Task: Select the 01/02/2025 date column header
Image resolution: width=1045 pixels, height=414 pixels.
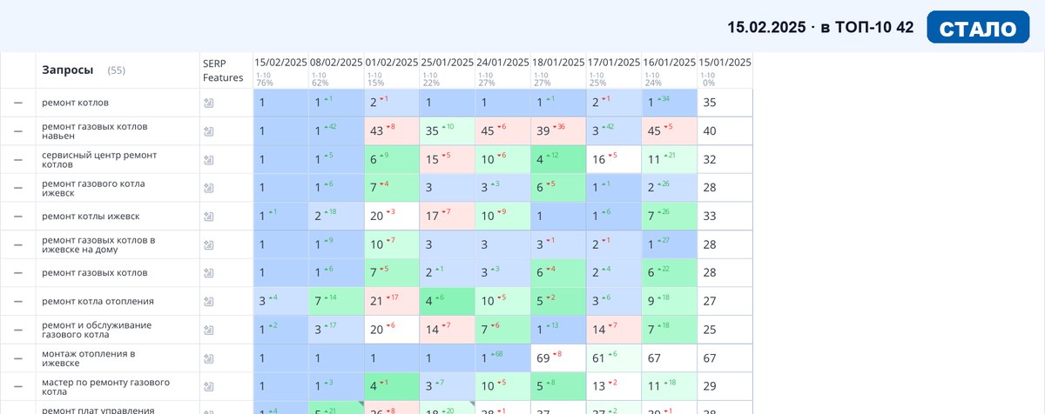Action: [392, 63]
